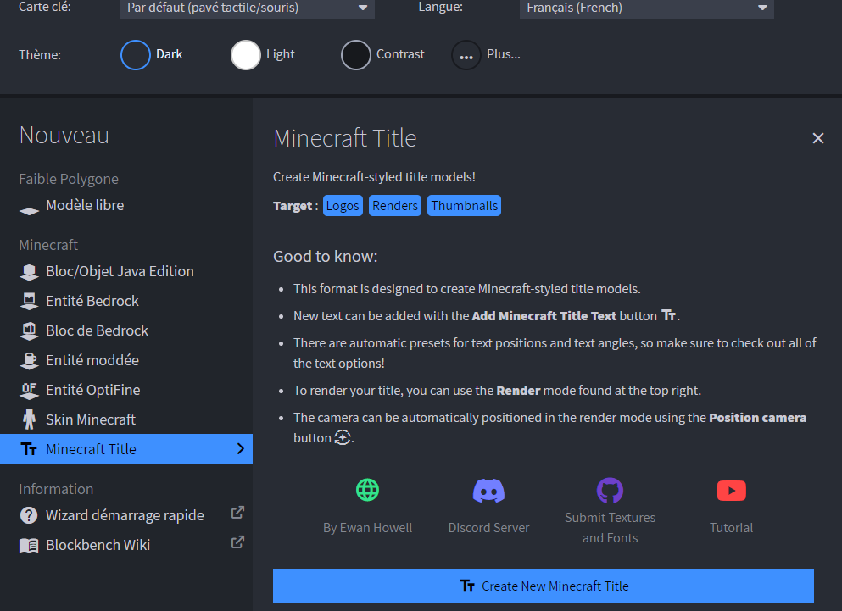This screenshot has height=611, width=842.
Task: Click the Minecraft category label
Action: click(x=48, y=245)
